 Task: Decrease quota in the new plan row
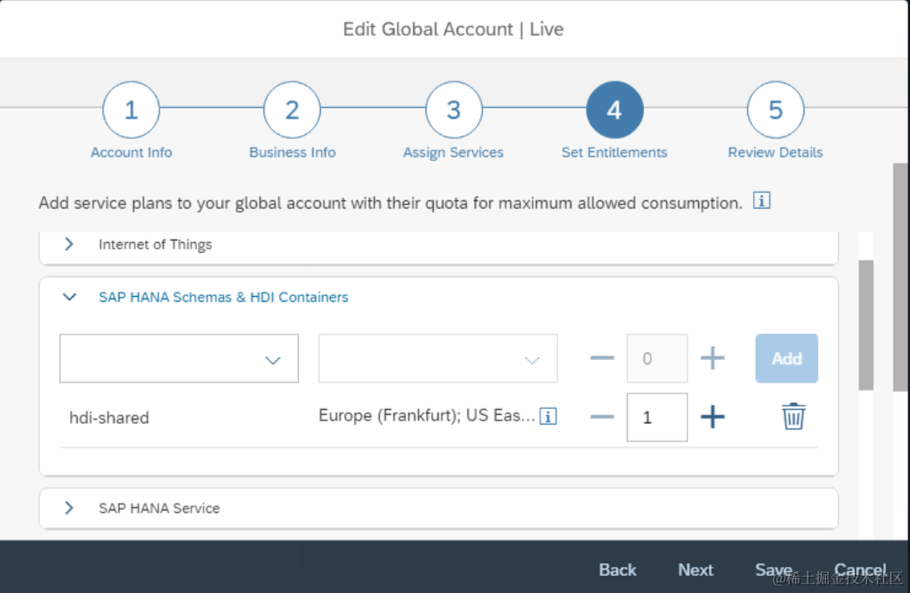[601, 358]
